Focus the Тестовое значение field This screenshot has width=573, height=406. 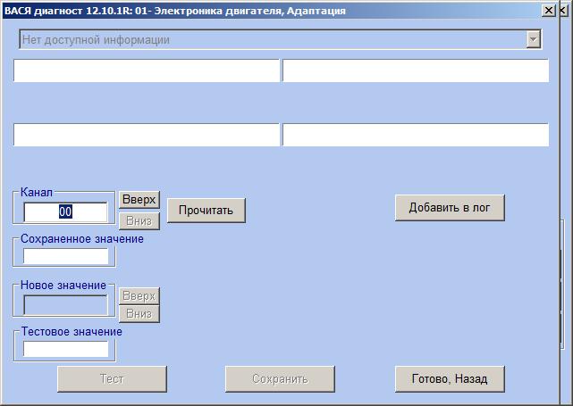[x=65, y=349]
